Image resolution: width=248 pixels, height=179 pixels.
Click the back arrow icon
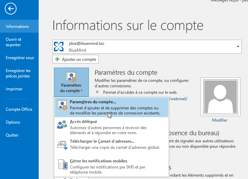(x=11, y=9)
